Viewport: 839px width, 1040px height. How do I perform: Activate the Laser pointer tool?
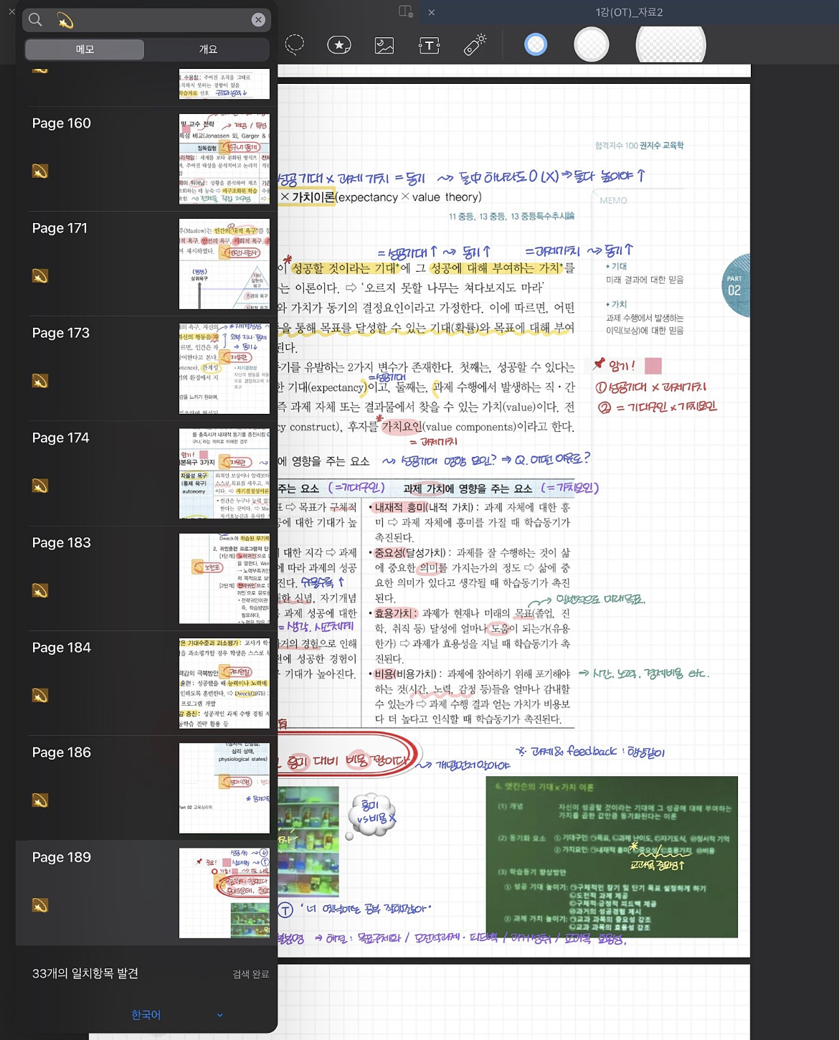pyautogui.click(x=475, y=45)
